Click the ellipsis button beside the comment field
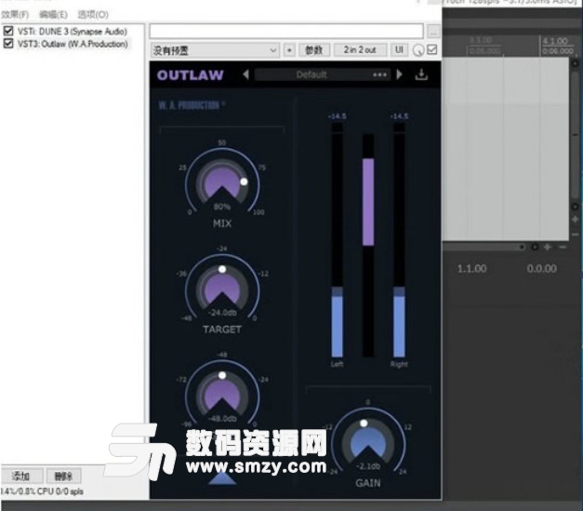Viewport: 583px width, 511px height. (x=432, y=32)
